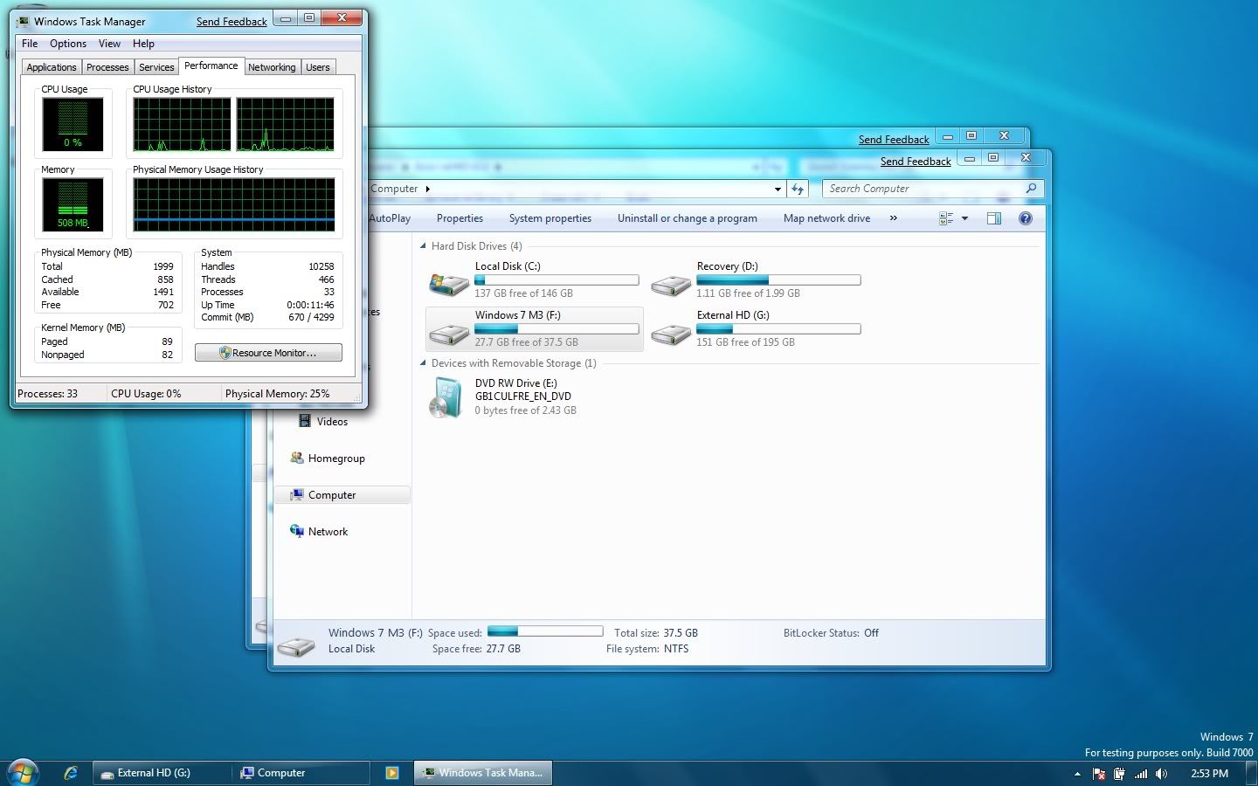Click Properties in Explorer toolbar
1258x786 pixels.
(460, 218)
